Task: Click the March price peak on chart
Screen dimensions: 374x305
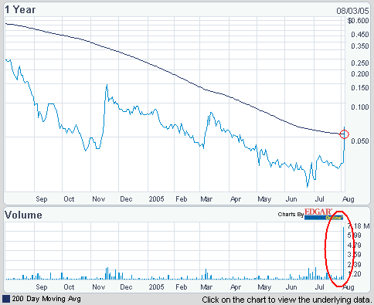Action: pos(211,113)
